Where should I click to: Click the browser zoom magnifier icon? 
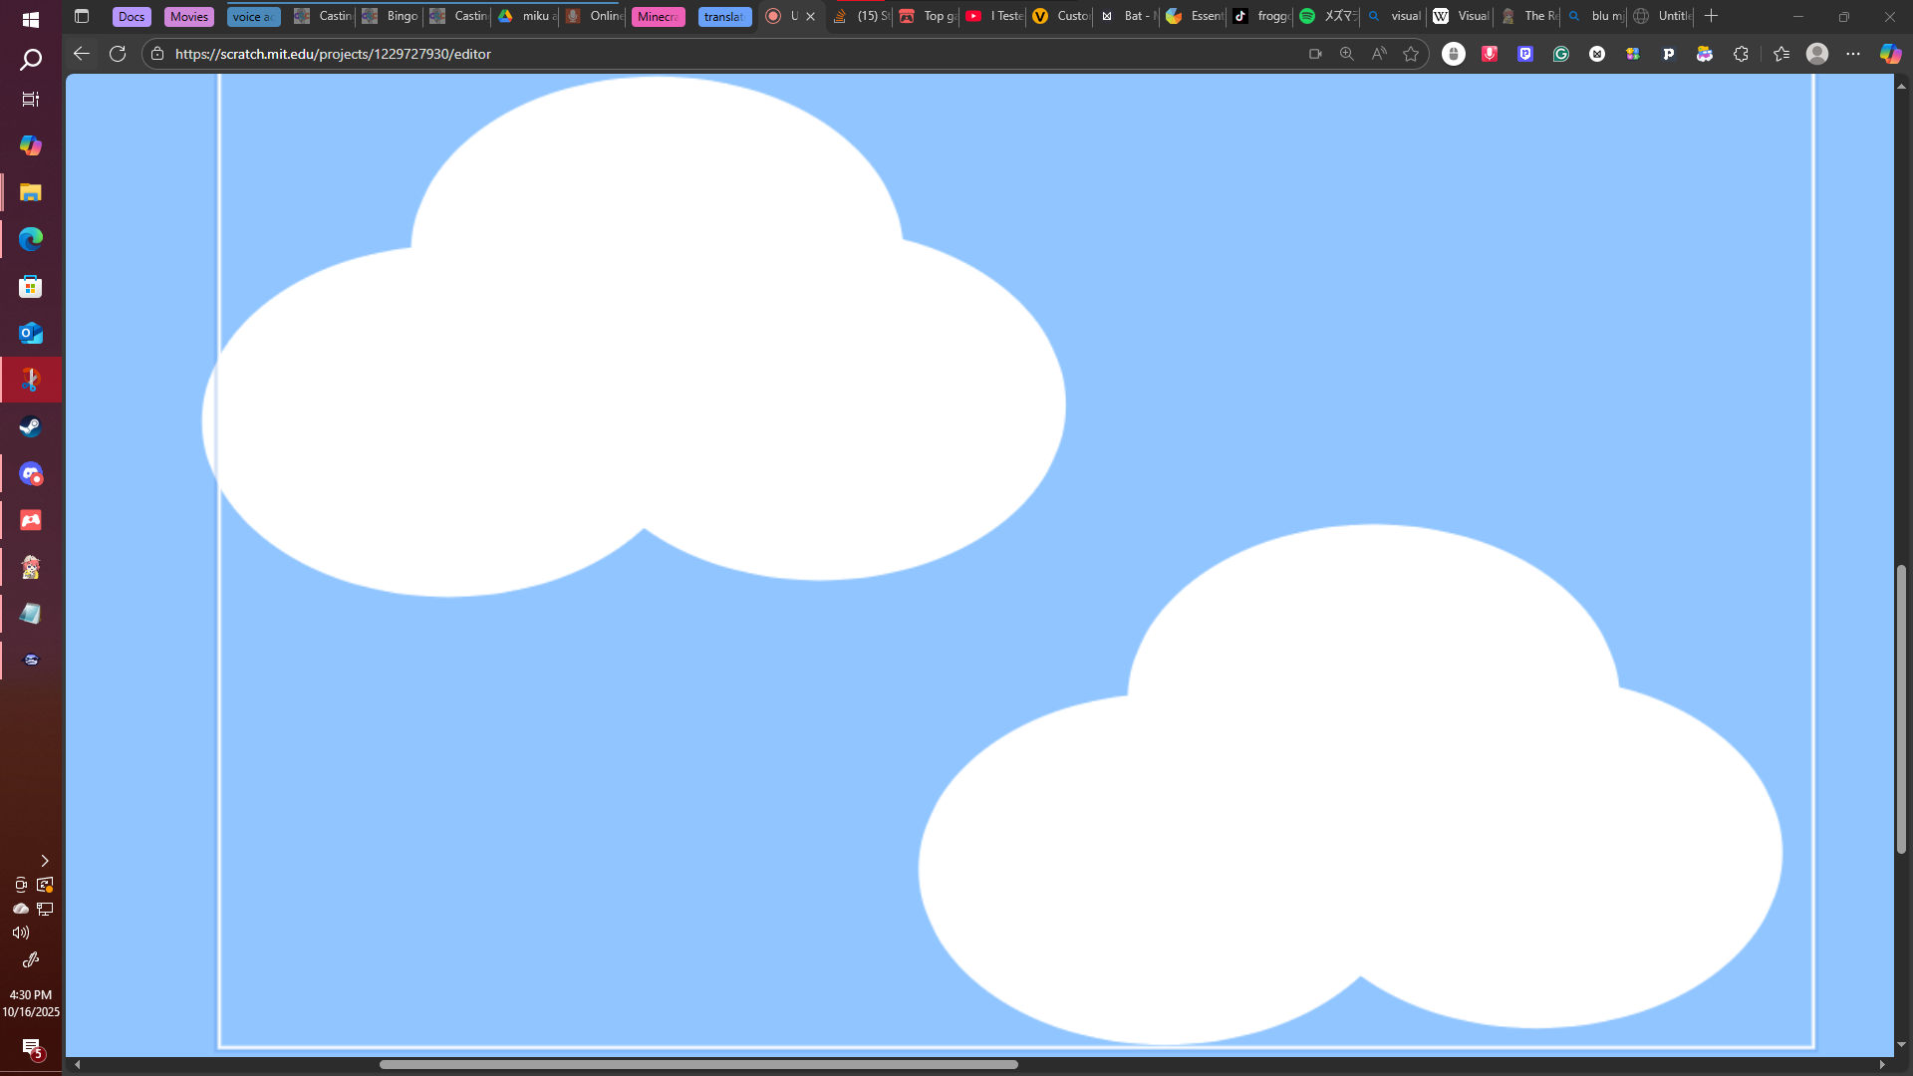1347,54
